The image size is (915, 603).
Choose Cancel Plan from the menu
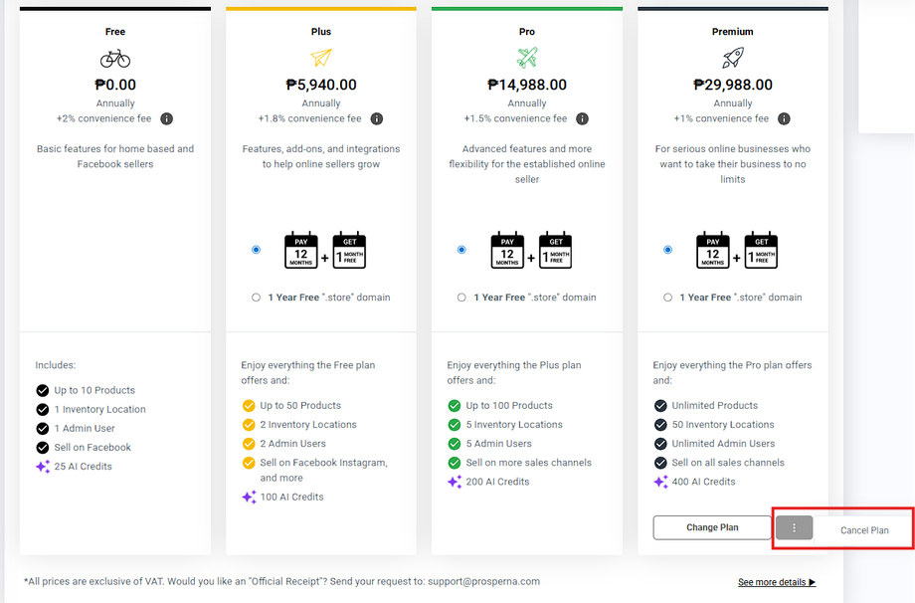click(x=864, y=530)
